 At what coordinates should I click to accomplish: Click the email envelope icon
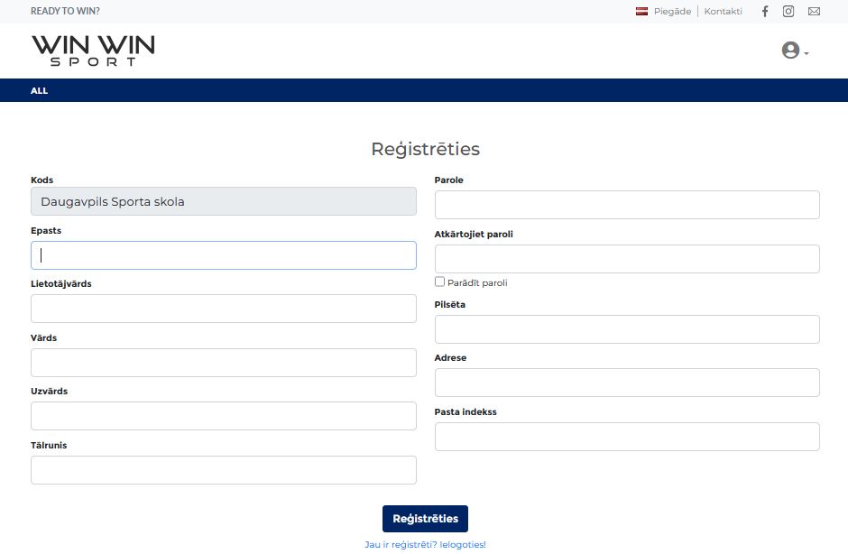[814, 12]
